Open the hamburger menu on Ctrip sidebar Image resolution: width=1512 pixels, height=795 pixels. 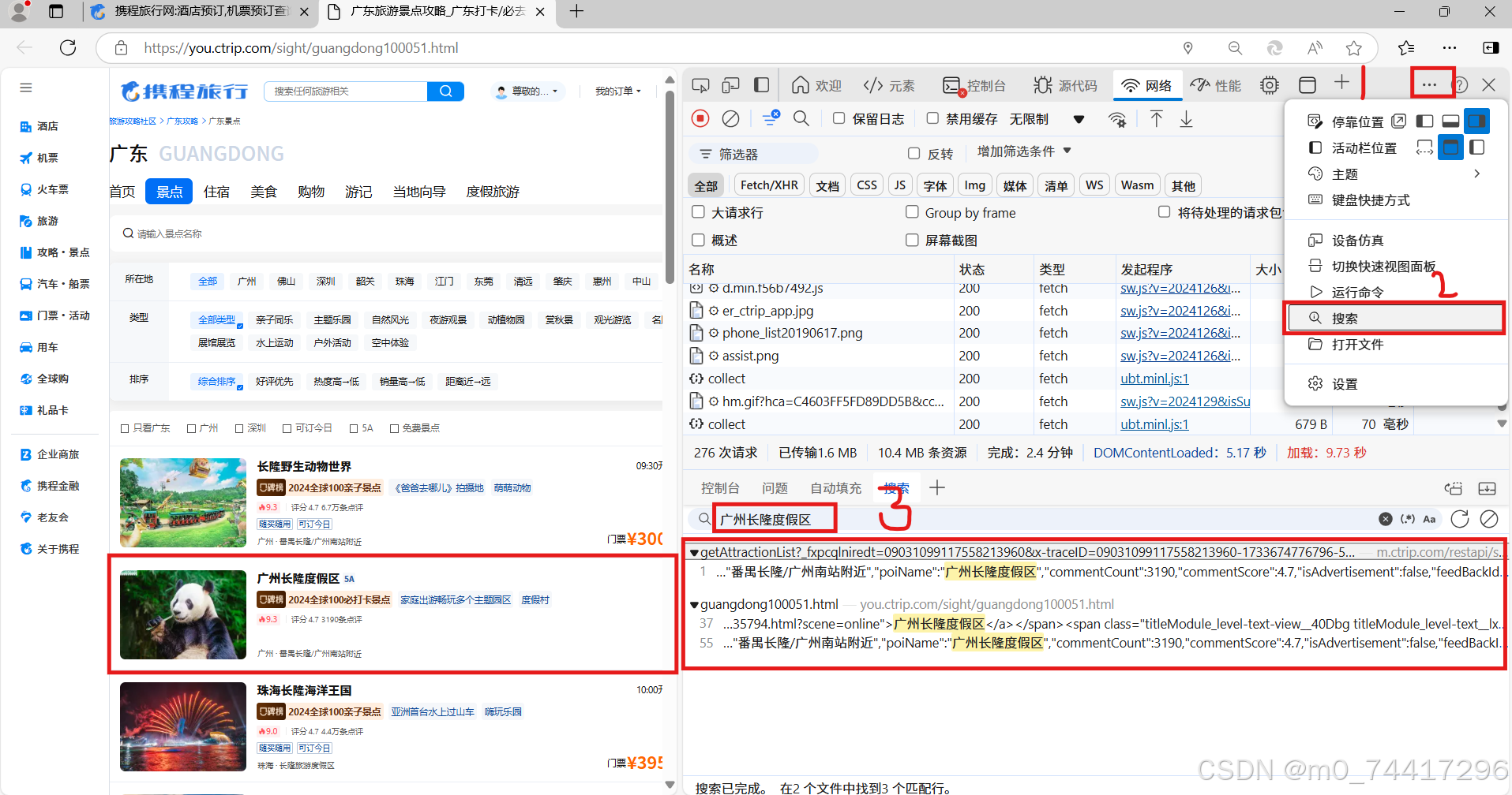coord(26,88)
